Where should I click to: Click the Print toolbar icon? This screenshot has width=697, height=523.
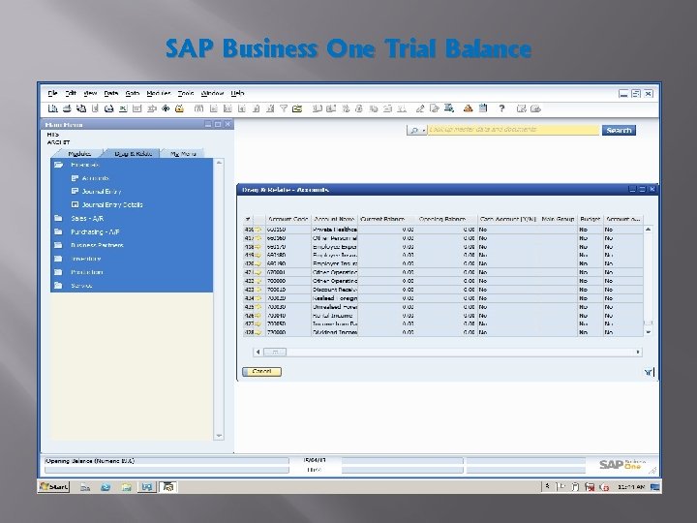coord(67,108)
